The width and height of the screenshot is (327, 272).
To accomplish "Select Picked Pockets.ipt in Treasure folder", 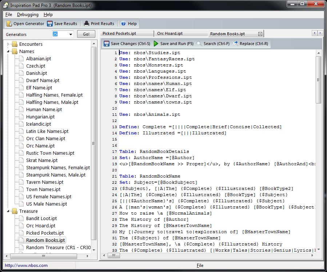I will (x=45, y=233).
